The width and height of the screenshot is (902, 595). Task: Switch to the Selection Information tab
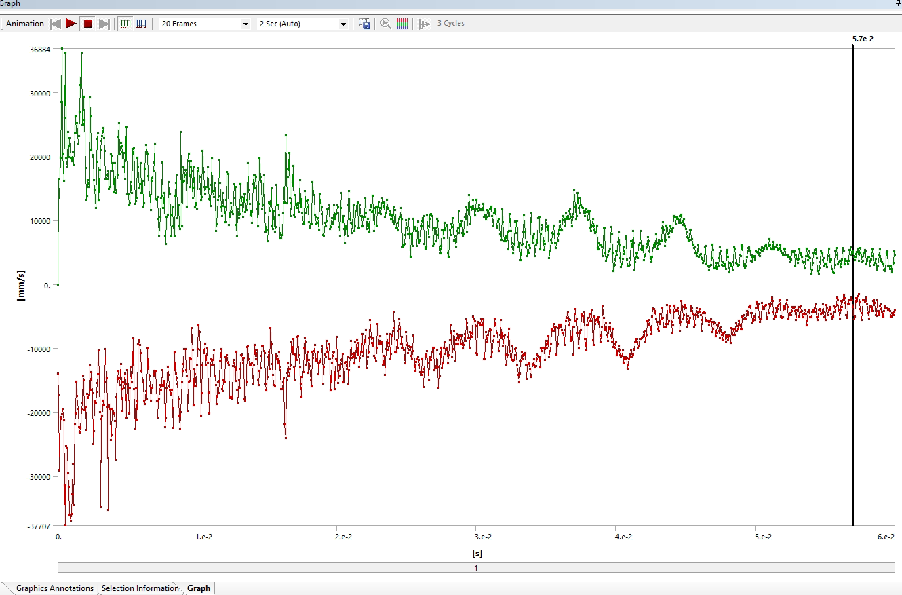[140, 588]
